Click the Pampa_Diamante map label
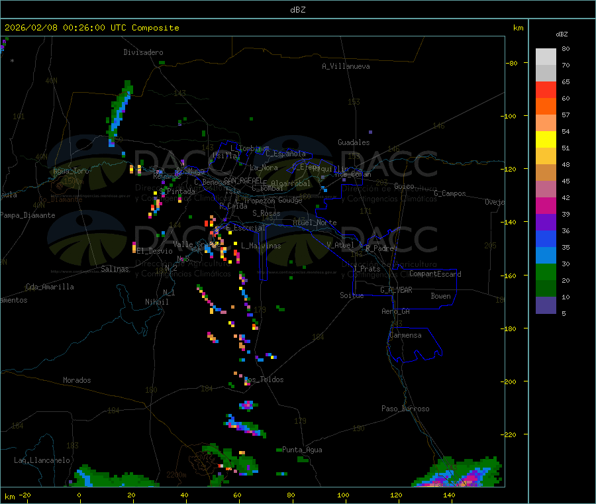The image size is (596, 504). click(28, 215)
